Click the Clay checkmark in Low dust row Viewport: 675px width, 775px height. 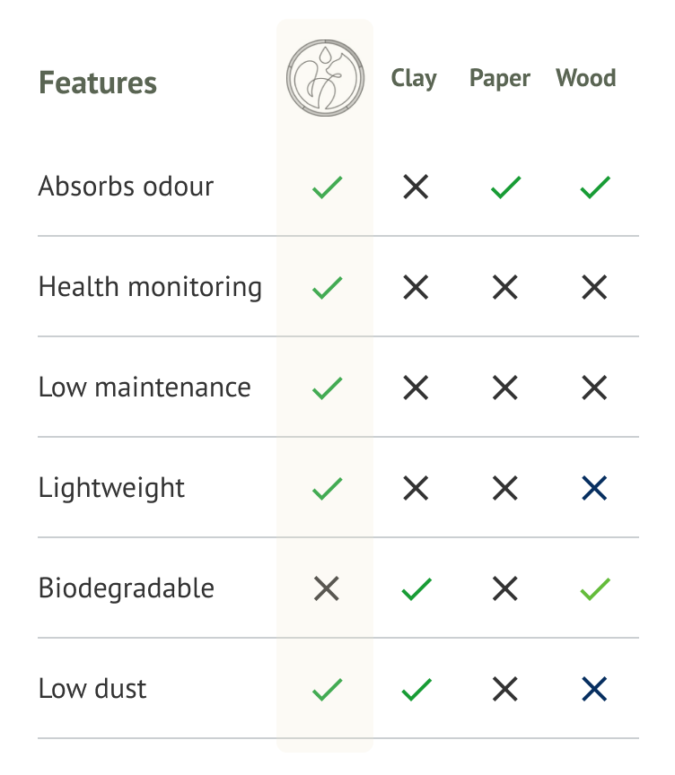[x=416, y=690]
